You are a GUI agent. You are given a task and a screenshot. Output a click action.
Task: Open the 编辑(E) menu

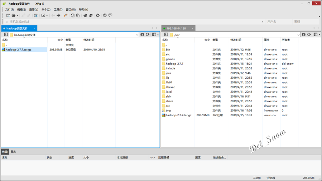21,10
